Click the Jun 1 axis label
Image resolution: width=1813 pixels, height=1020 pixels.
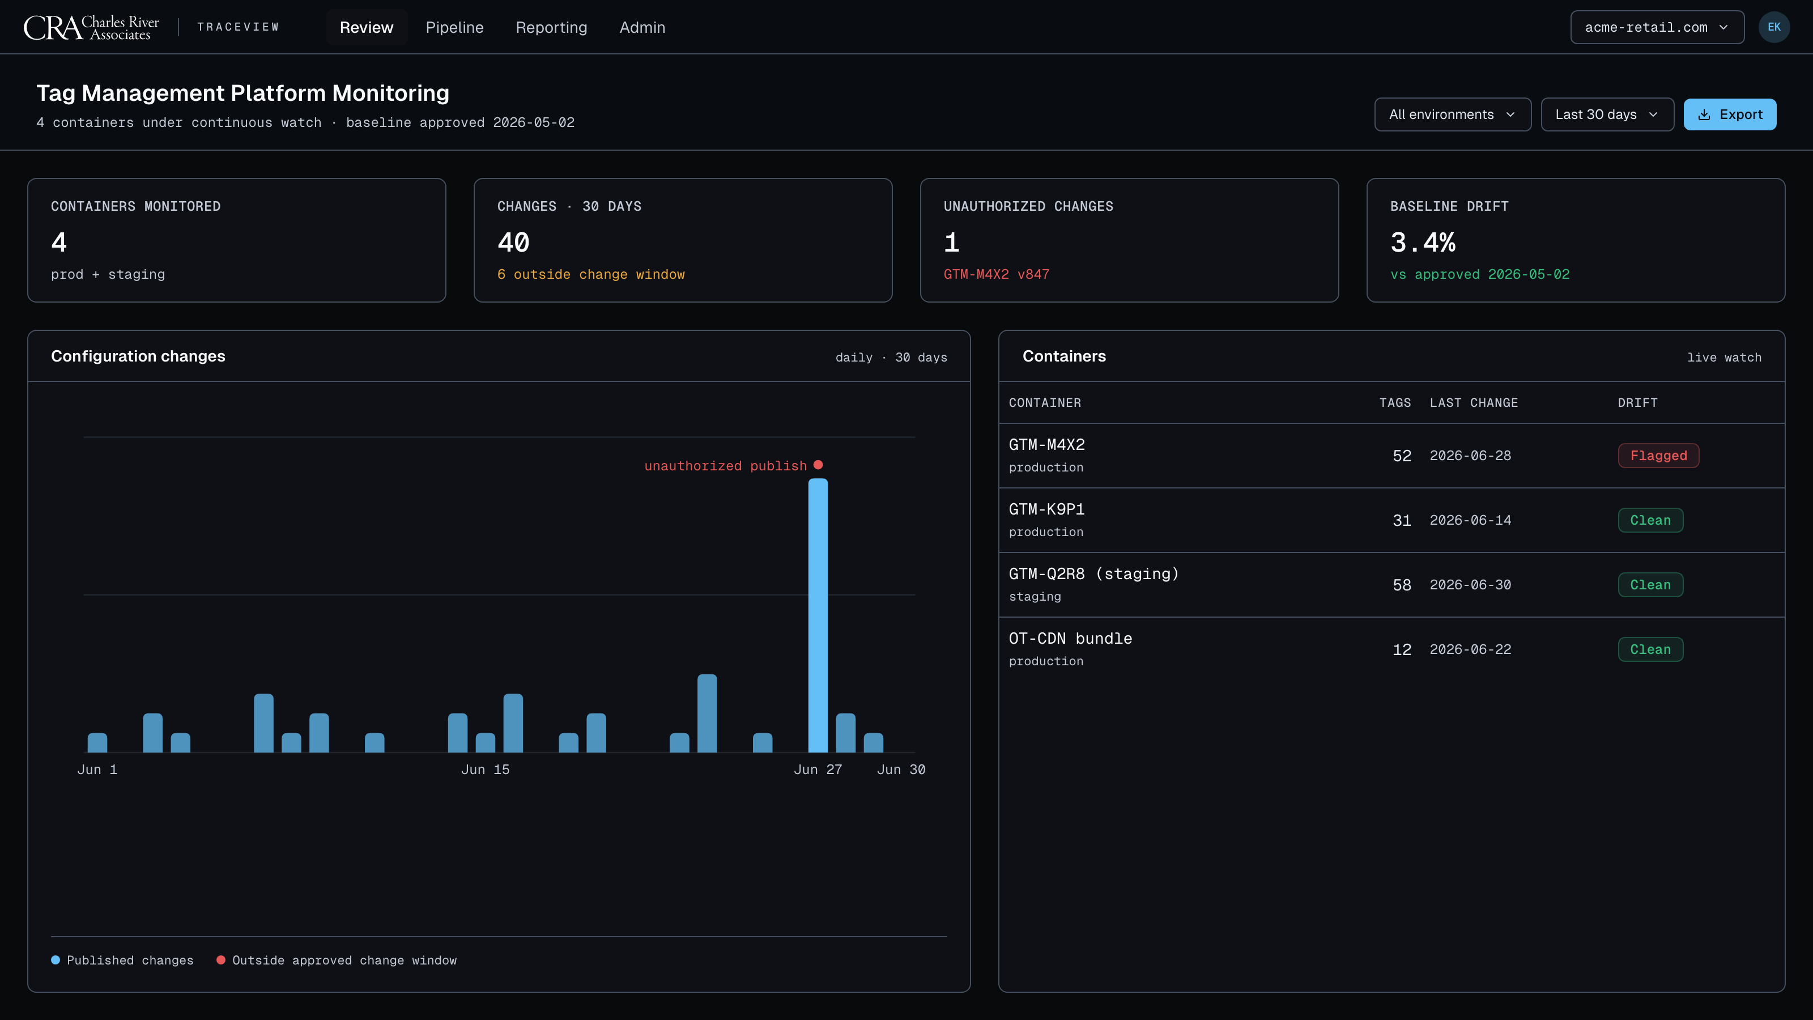(97, 770)
